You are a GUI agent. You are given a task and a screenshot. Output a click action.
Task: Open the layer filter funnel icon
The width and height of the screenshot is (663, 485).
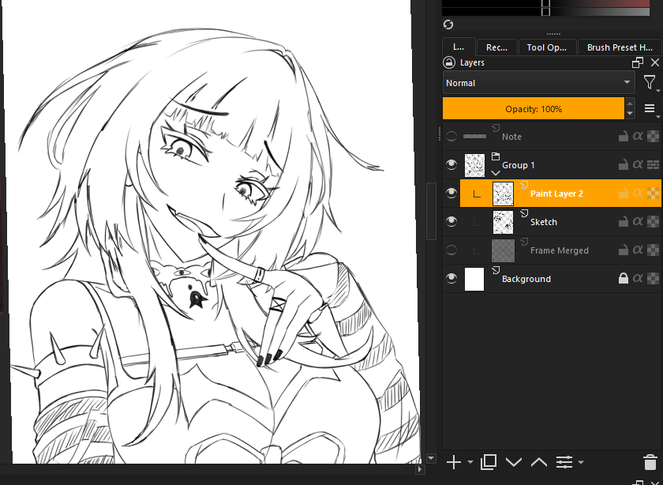(x=650, y=82)
